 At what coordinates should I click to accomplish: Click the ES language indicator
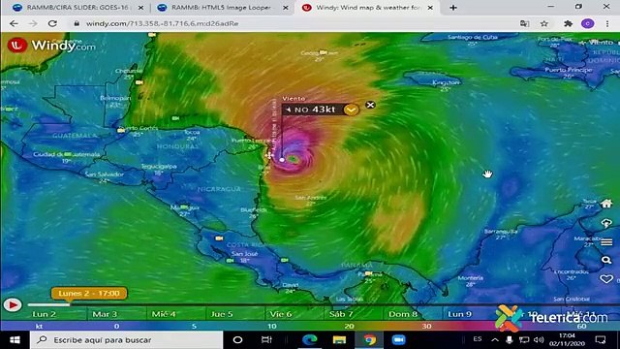[x=478, y=339]
